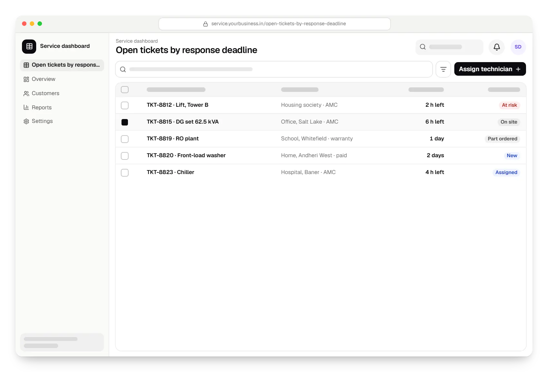Click the Overview grid icon in sidebar
The height and width of the screenshot is (372, 548).
pos(26,79)
